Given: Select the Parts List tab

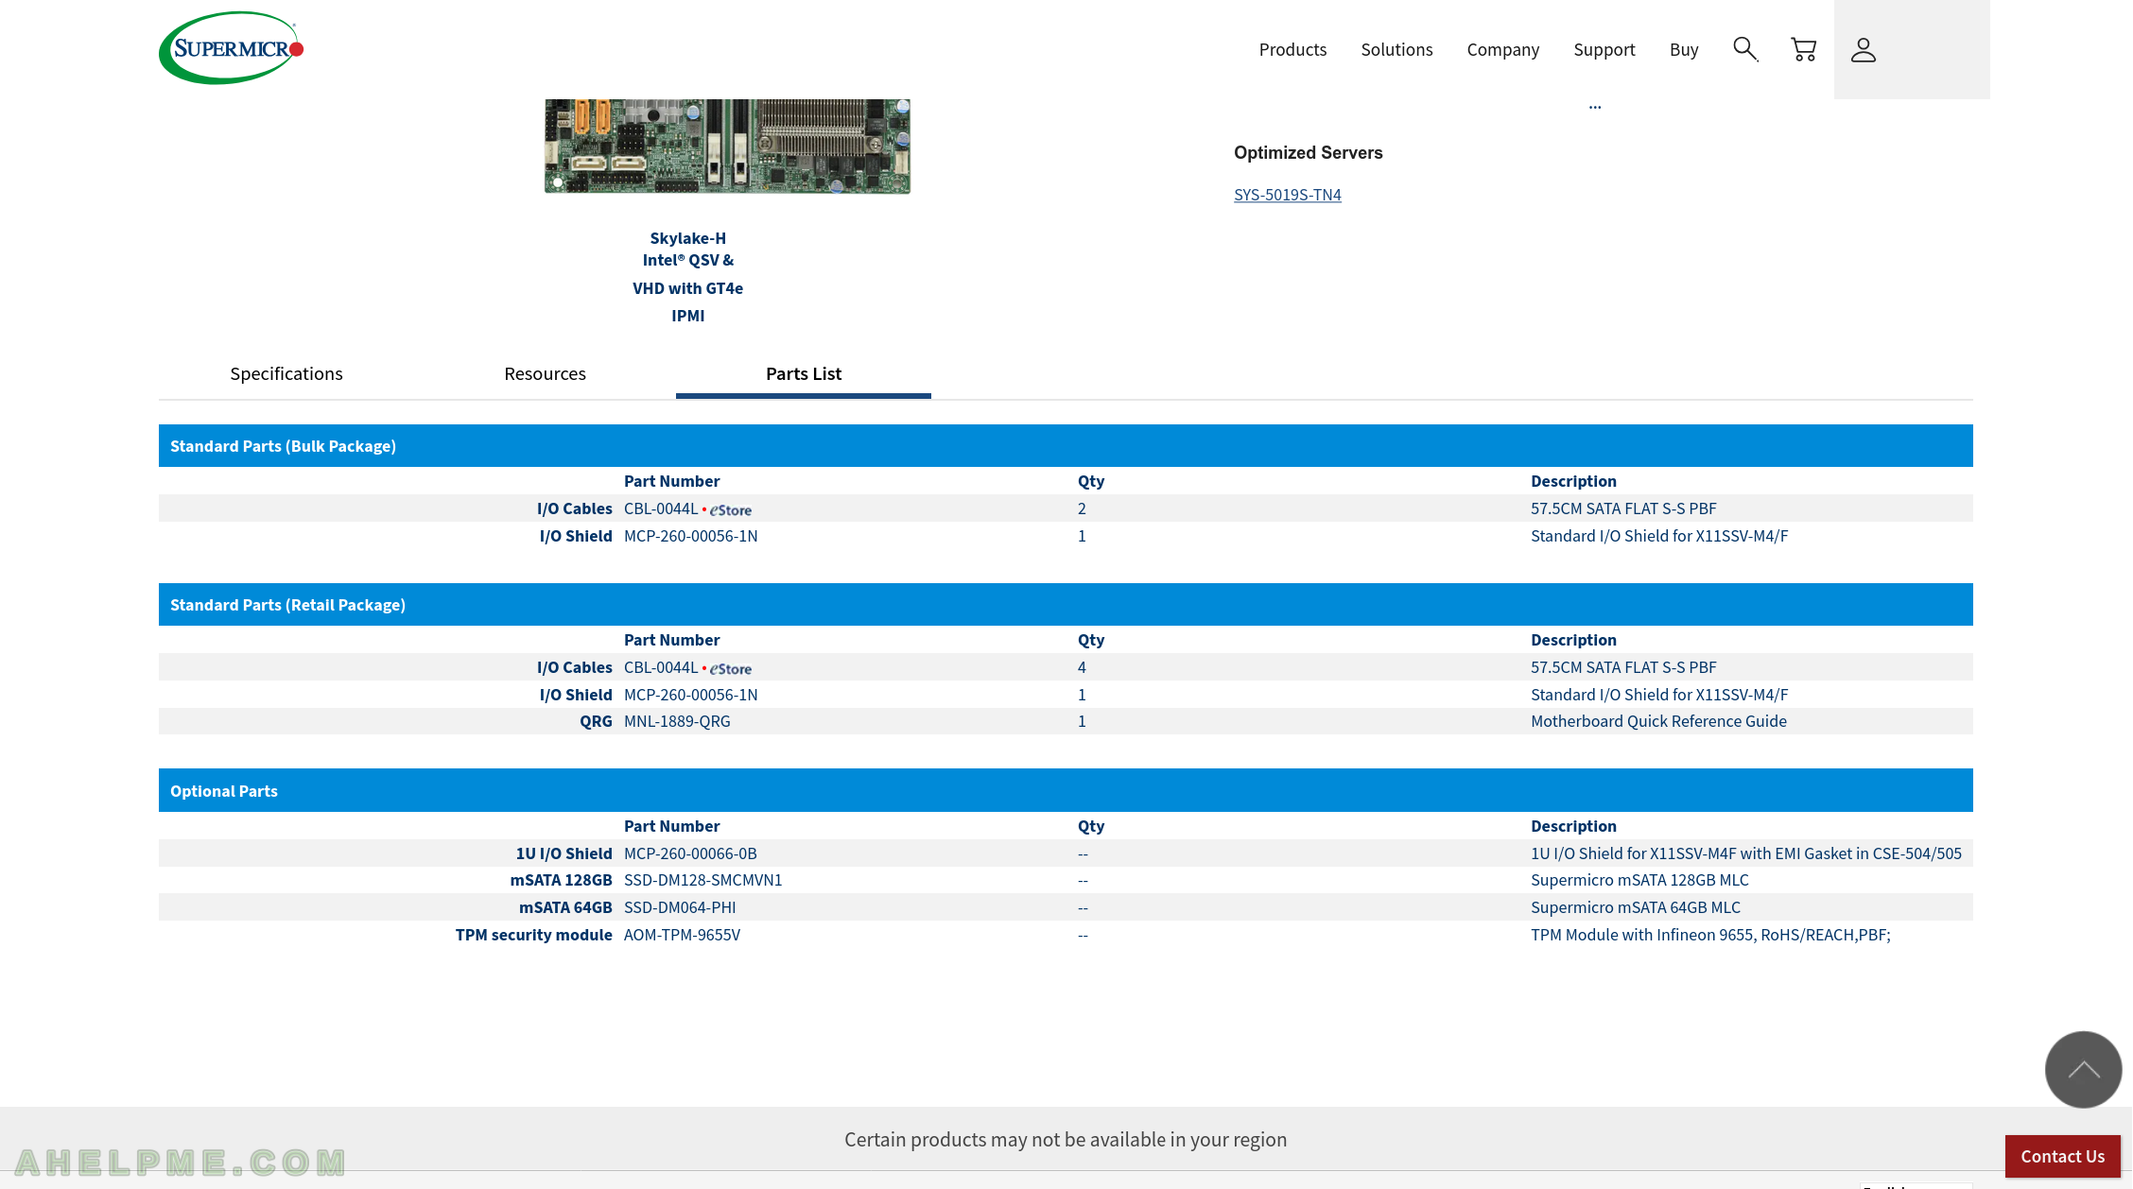Looking at the screenshot, I should (803, 373).
